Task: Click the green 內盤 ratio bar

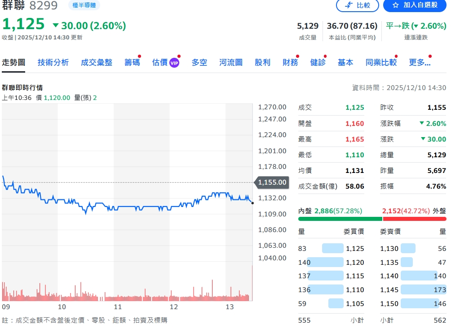Action: click(x=340, y=219)
